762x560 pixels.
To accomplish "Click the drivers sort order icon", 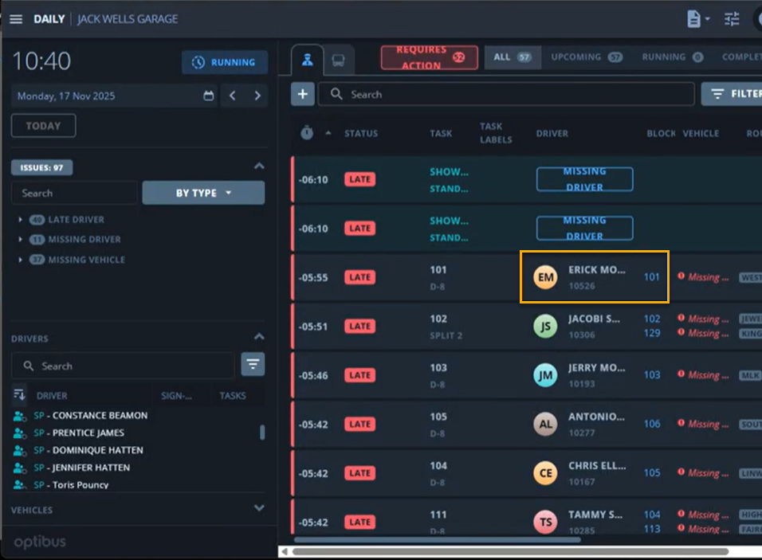I will click(x=20, y=395).
